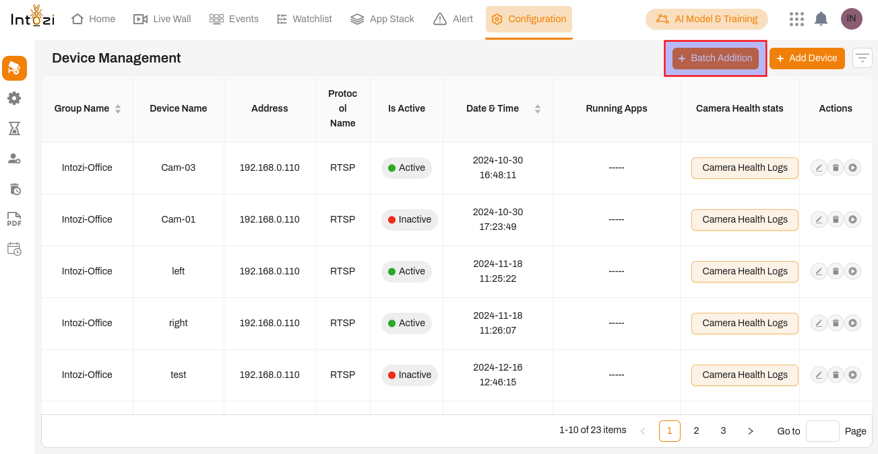This screenshot has width=878, height=454.
Task: Open the user settings sidebar icon
Action: [14, 159]
